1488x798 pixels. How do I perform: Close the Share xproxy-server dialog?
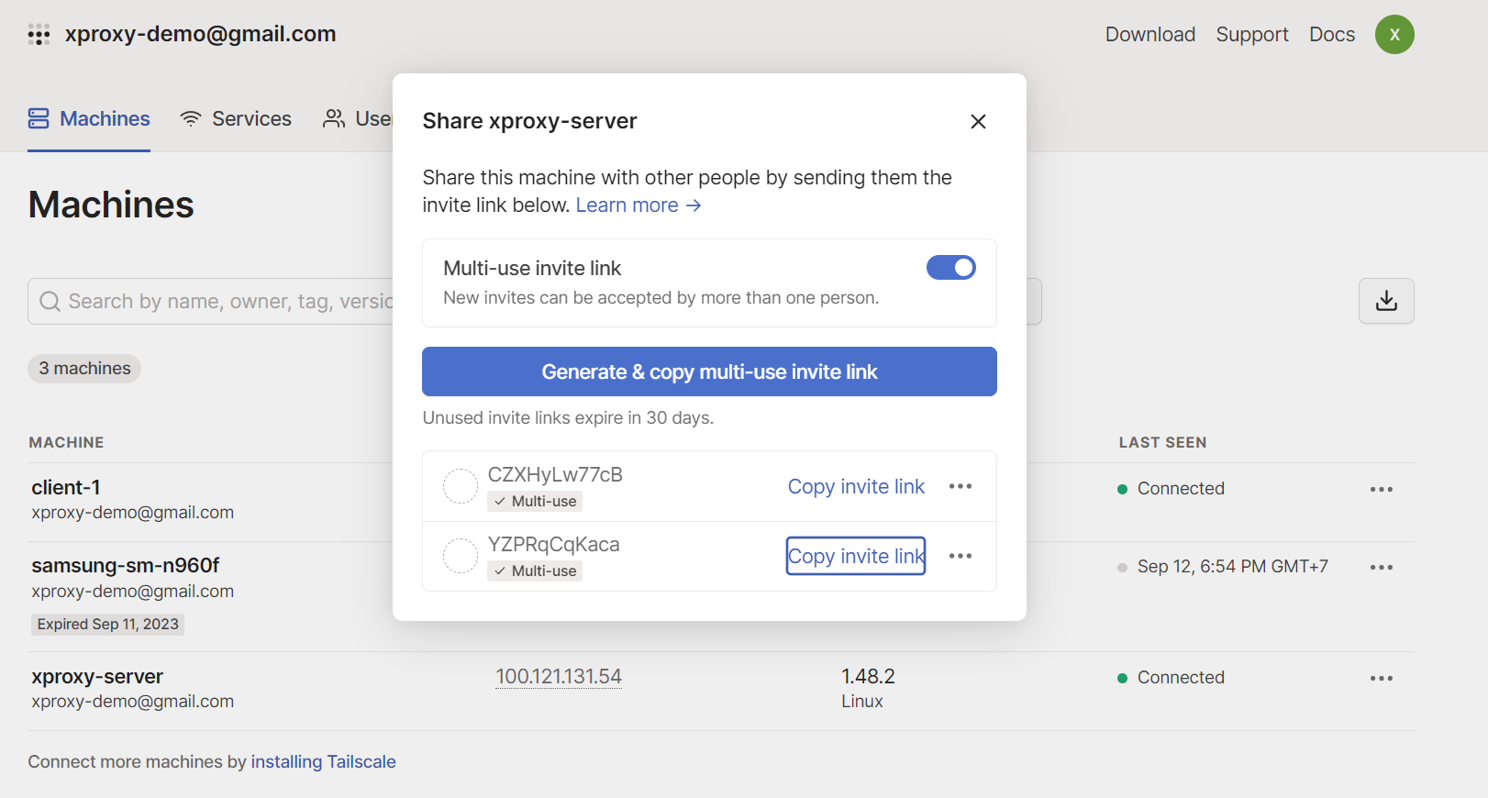(x=978, y=121)
